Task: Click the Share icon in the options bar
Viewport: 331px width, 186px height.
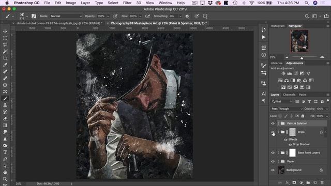Action: pyautogui.click(x=326, y=16)
